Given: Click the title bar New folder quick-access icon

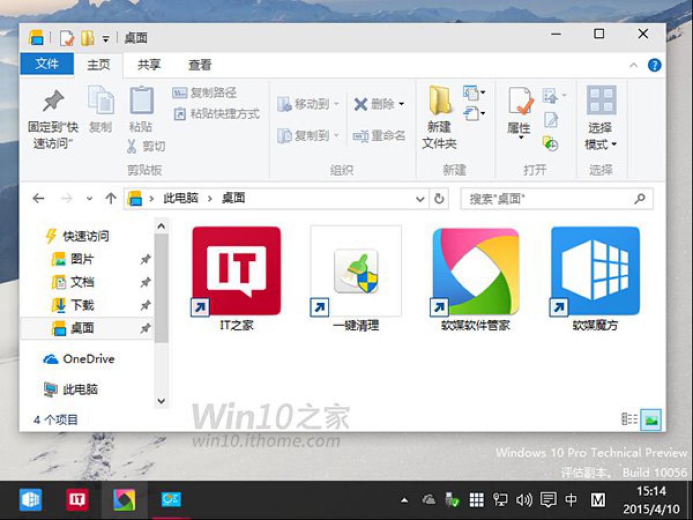Looking at the screenshot, I should 87,38.
